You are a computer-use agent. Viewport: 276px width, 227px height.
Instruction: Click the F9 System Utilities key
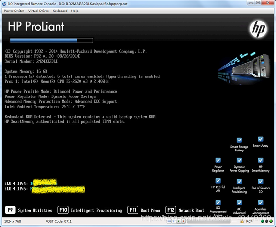pos(10,210)
